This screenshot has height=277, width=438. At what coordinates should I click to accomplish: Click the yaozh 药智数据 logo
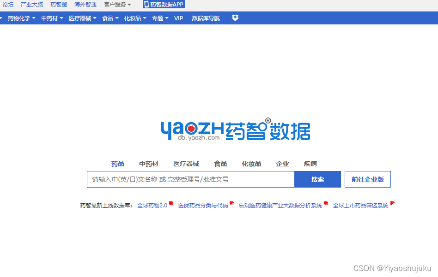coord(235,130)
